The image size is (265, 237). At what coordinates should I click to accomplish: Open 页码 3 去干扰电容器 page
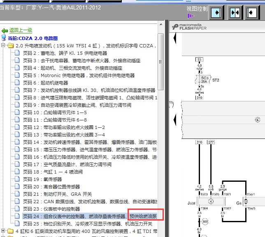[x=81, y=61]
